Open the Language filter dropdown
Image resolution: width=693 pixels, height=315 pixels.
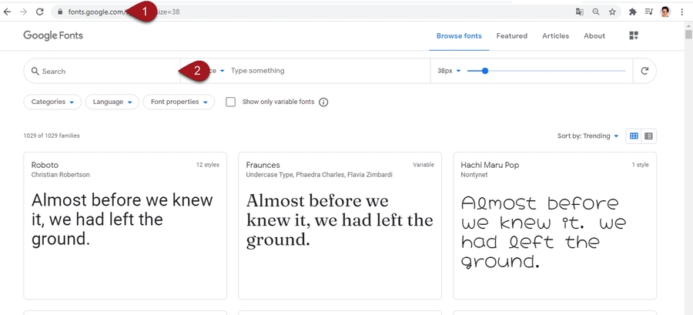tap(112, 102)
